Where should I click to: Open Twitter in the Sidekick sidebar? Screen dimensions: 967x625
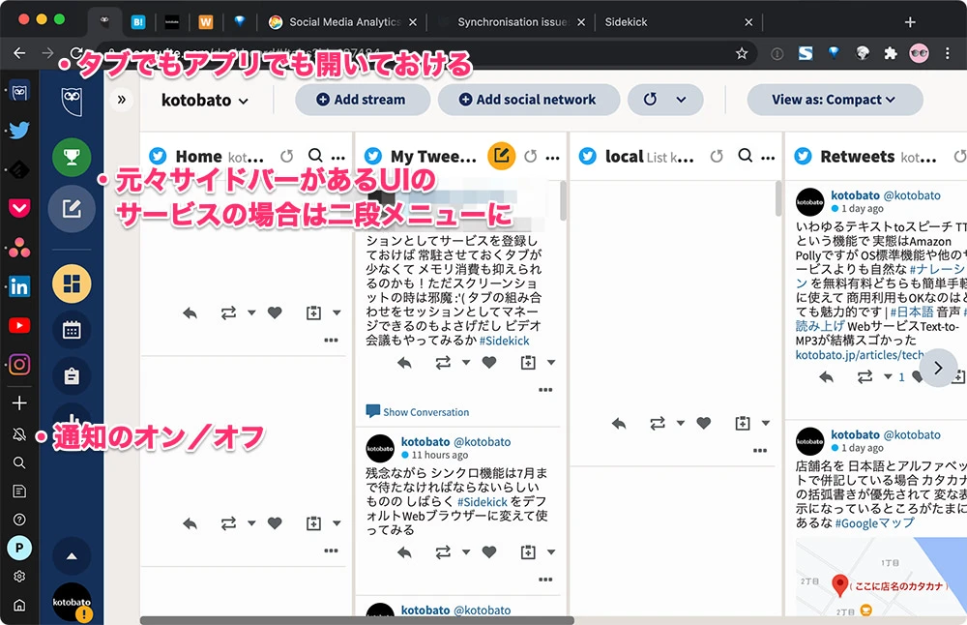tap(19, 131)
